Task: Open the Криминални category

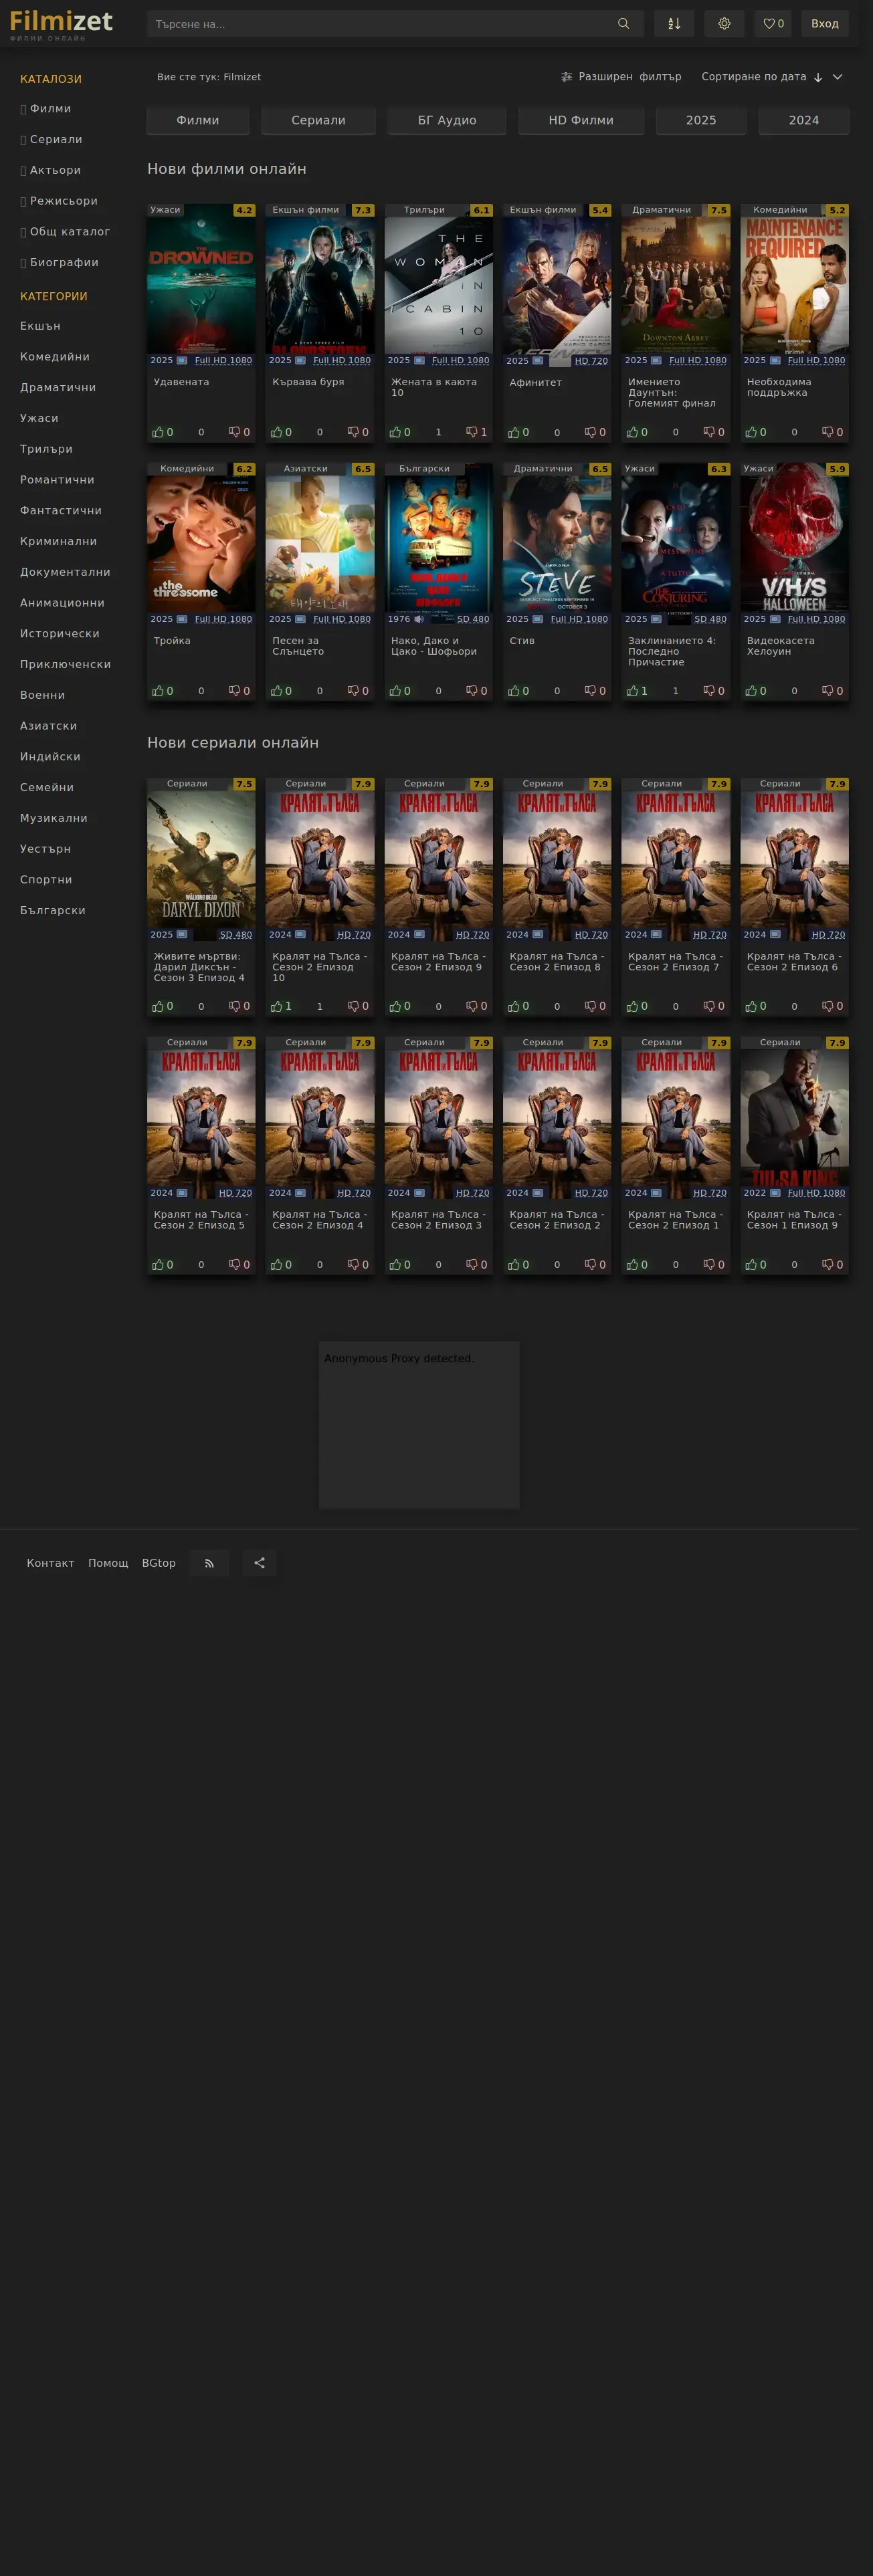Action: pos(59,542)
